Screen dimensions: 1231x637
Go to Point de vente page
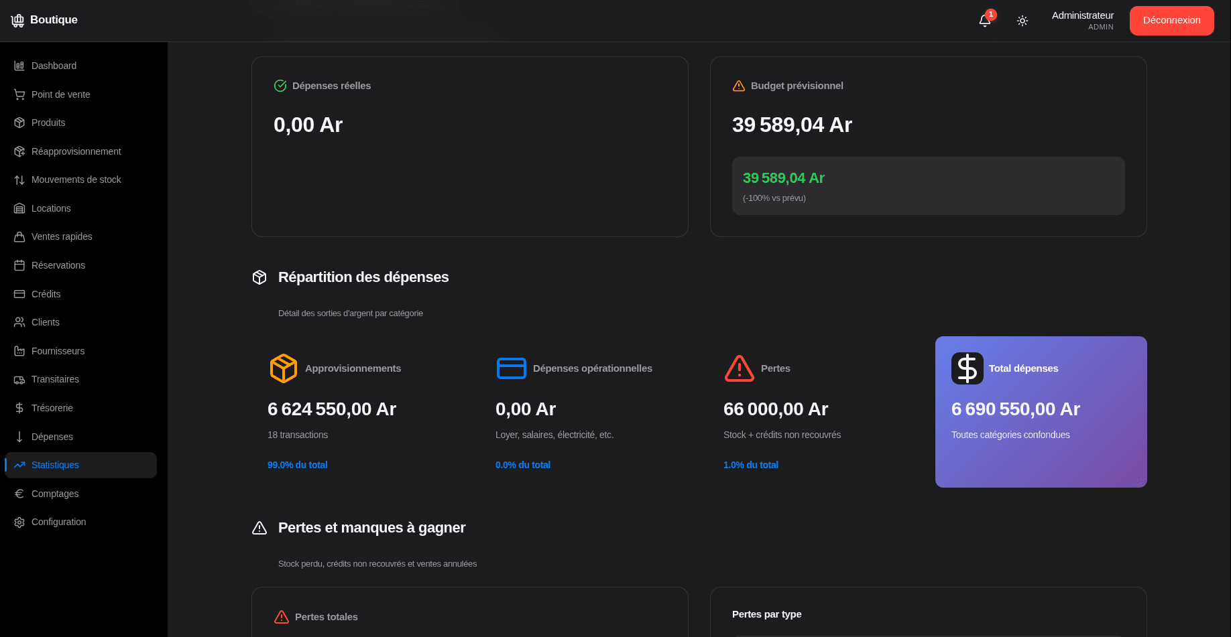coord(81,94)
